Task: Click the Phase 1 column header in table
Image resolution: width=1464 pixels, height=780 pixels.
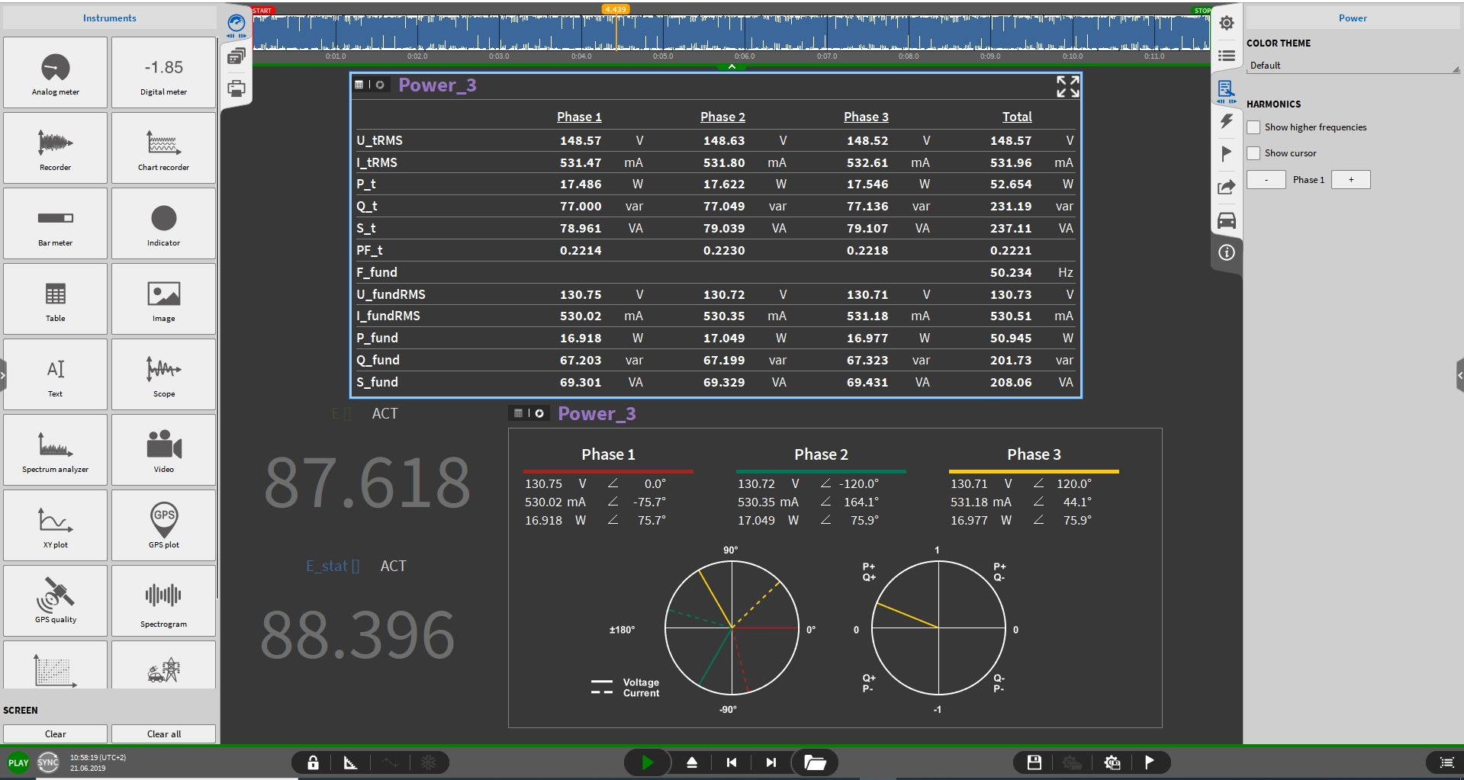Action: tap(579, 117)
